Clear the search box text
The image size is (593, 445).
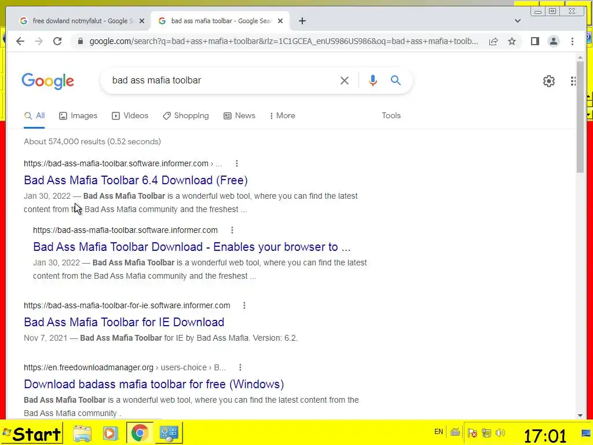[344, 80]
